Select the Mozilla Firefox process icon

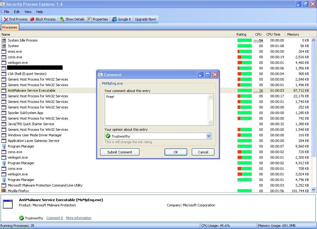point(4,190)
